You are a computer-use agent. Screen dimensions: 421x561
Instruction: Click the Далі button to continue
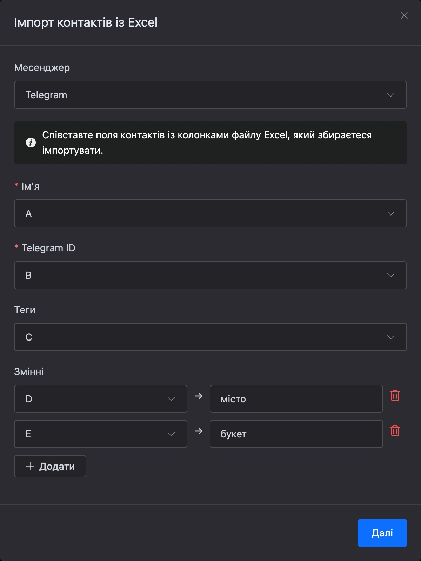click(382, 533)
